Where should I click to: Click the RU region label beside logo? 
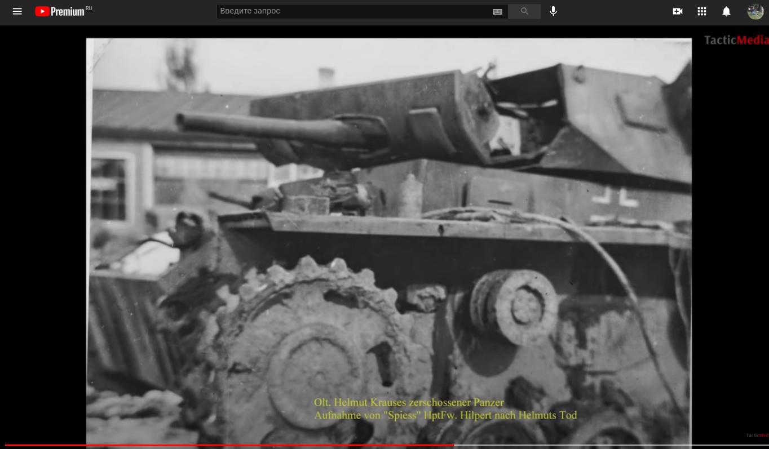(x=89, y=8)
